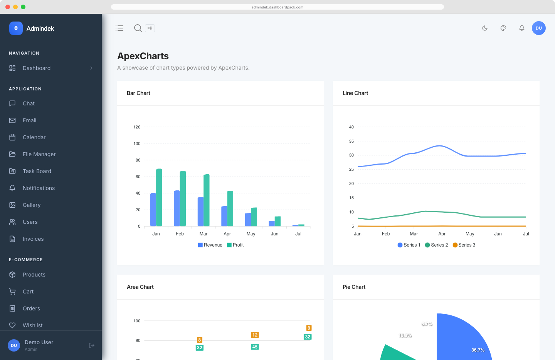Click the Area Chart card title

click(140, 287)
